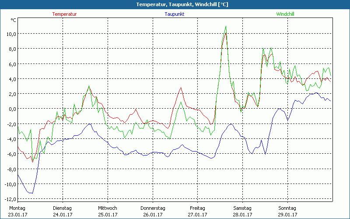Click the red Temperatur peak on Donnerstag evening
The width and height of the screenshot is (350, 219).
(181, 88)
